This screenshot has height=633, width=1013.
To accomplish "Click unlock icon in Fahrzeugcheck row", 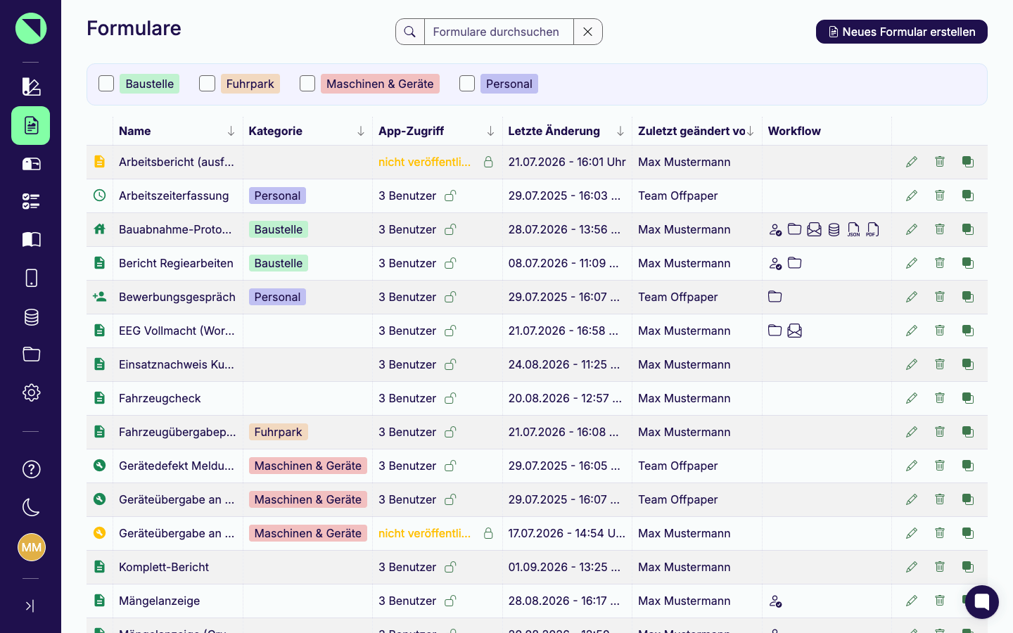I will pyautogui.click(x=450, y=398).
